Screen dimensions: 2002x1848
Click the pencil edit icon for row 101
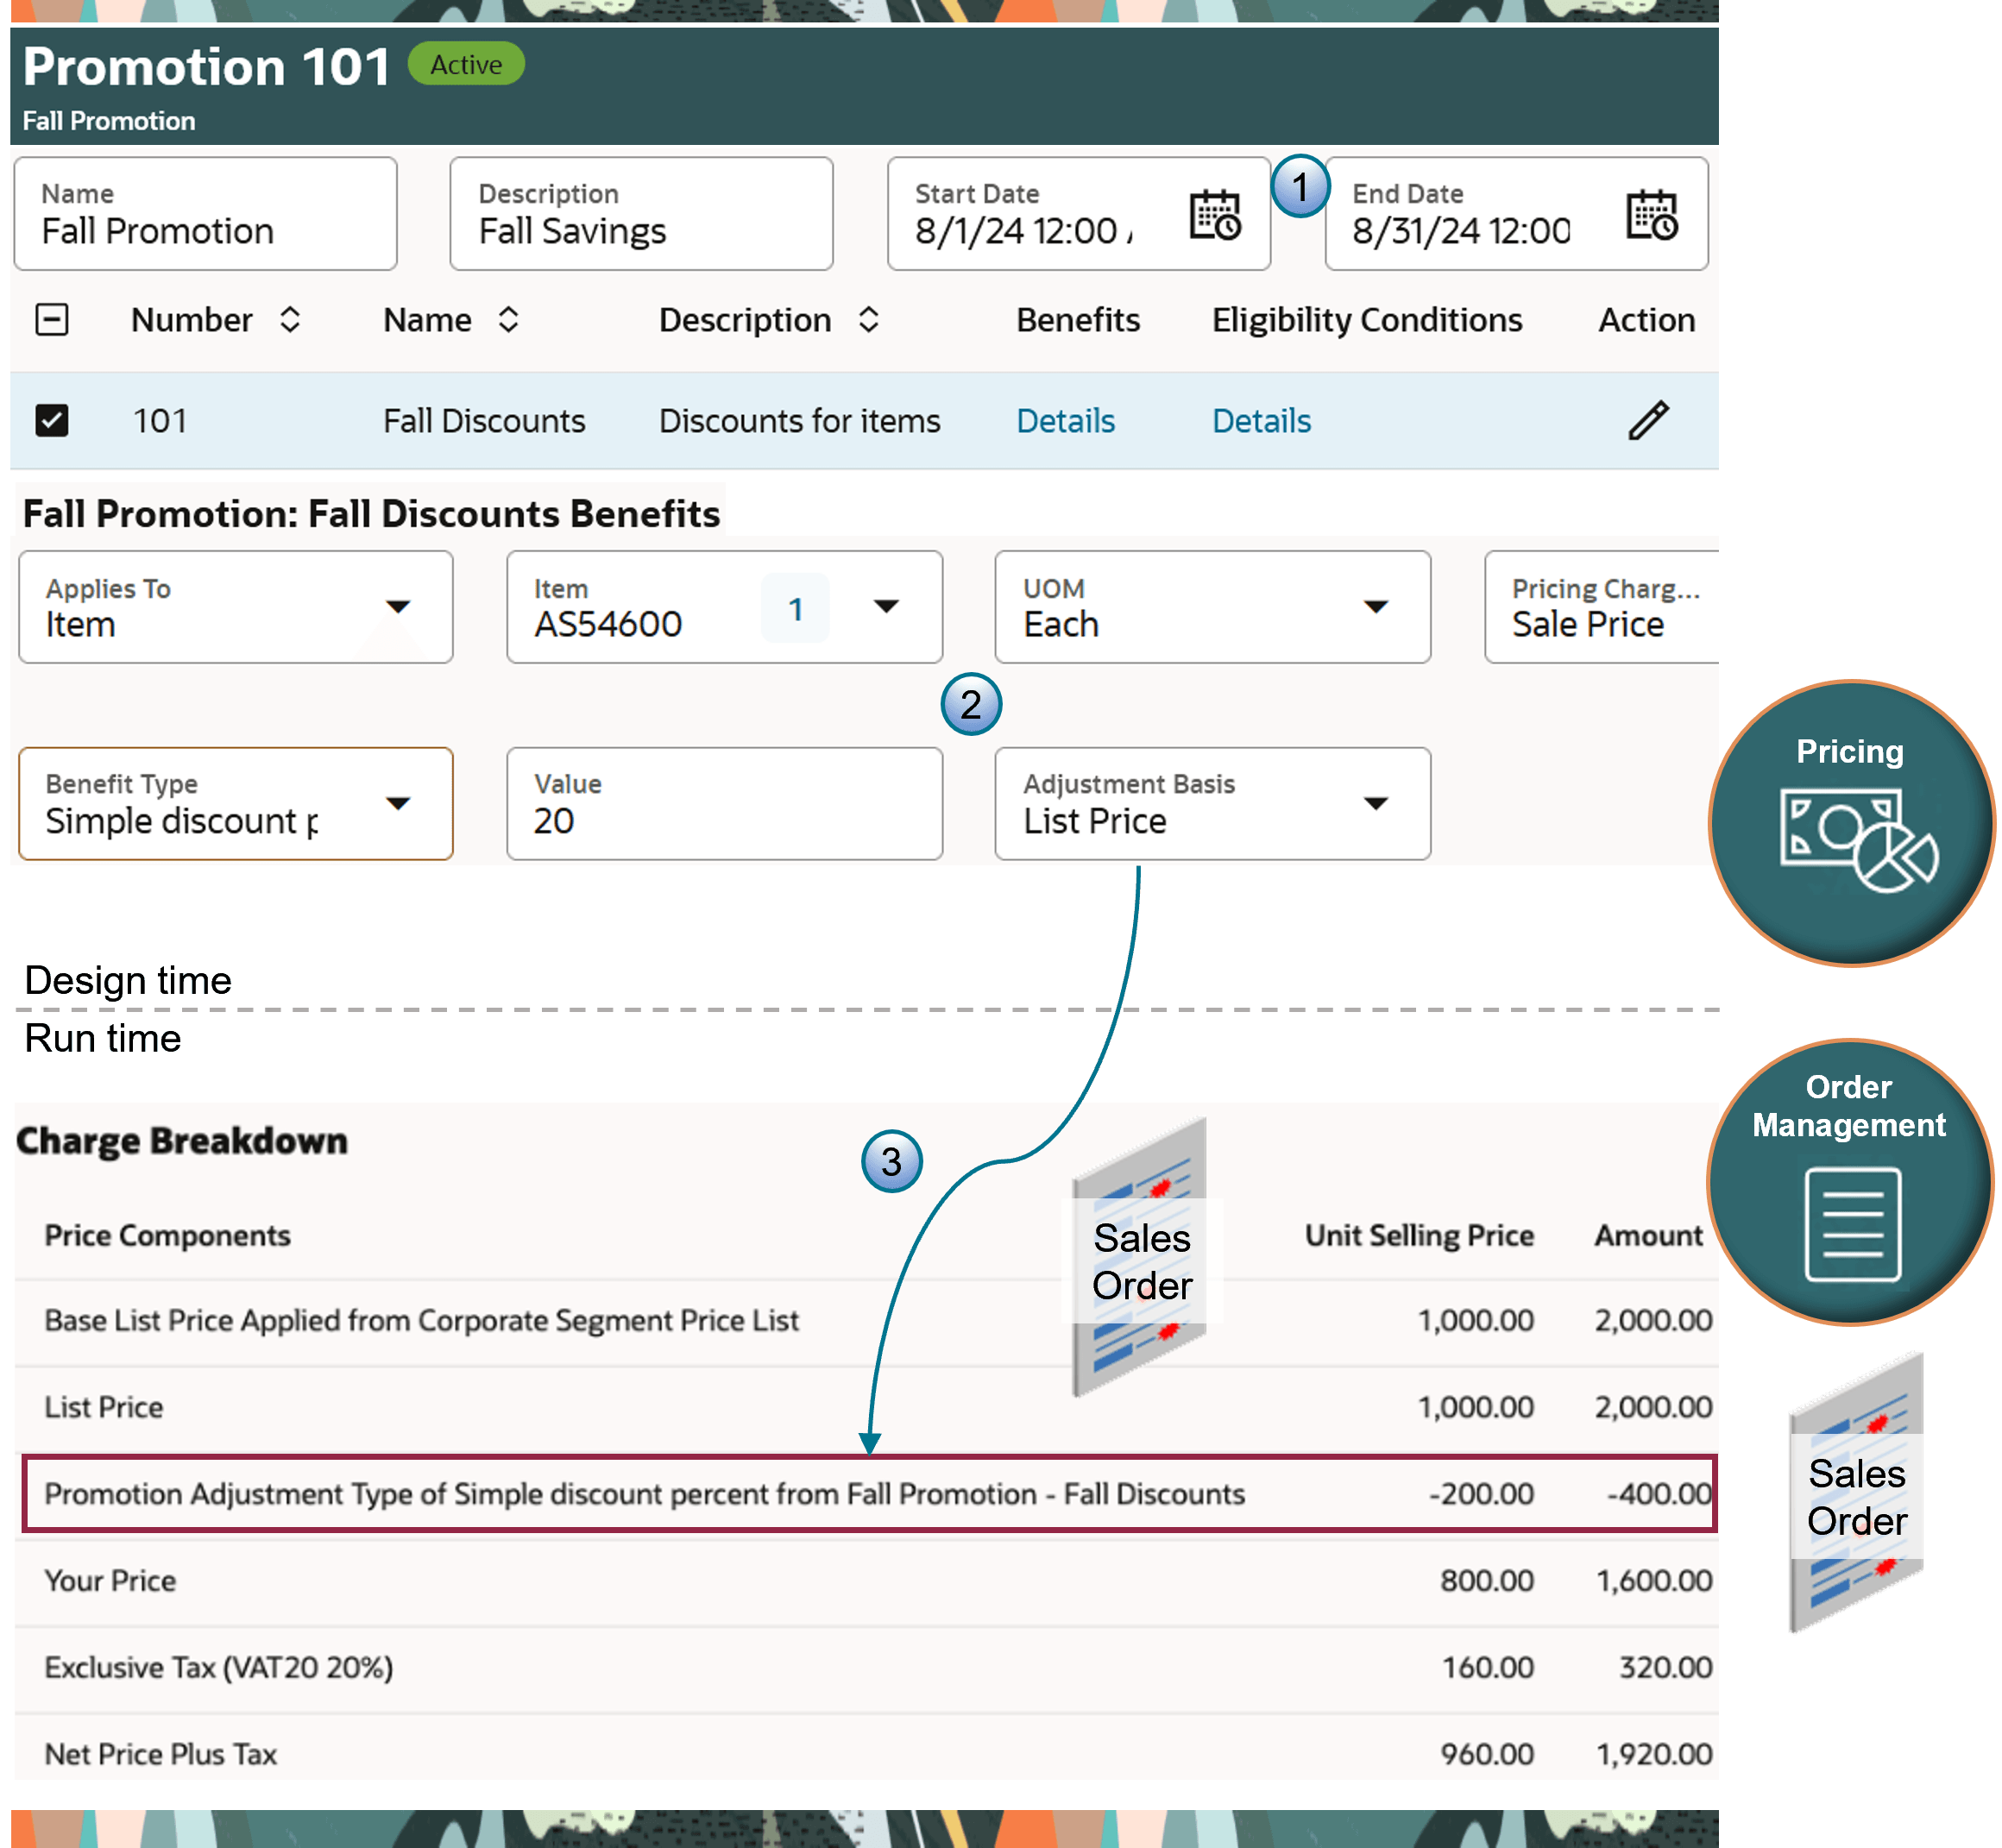click(1647, 421)
